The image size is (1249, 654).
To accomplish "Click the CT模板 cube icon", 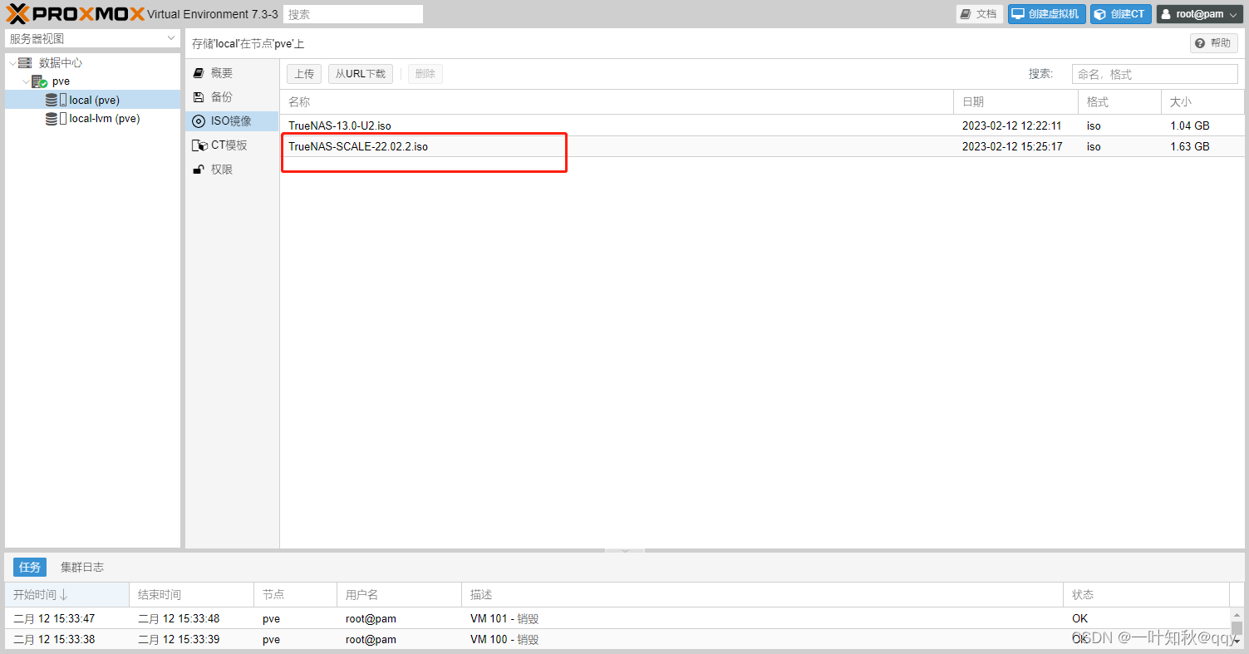I will (199, 145).
